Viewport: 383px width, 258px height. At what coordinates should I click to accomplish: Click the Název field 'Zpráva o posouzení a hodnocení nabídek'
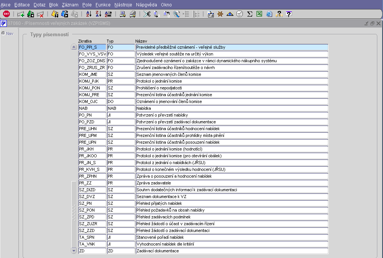coord(232,176)
